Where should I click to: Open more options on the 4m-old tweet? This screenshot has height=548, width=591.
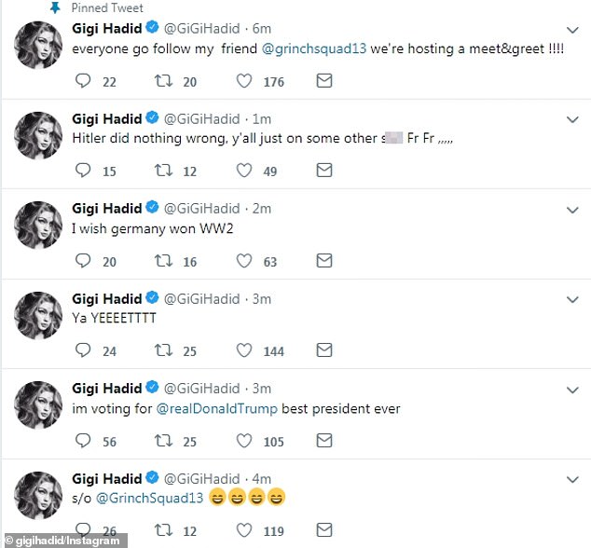click(572, 479)
